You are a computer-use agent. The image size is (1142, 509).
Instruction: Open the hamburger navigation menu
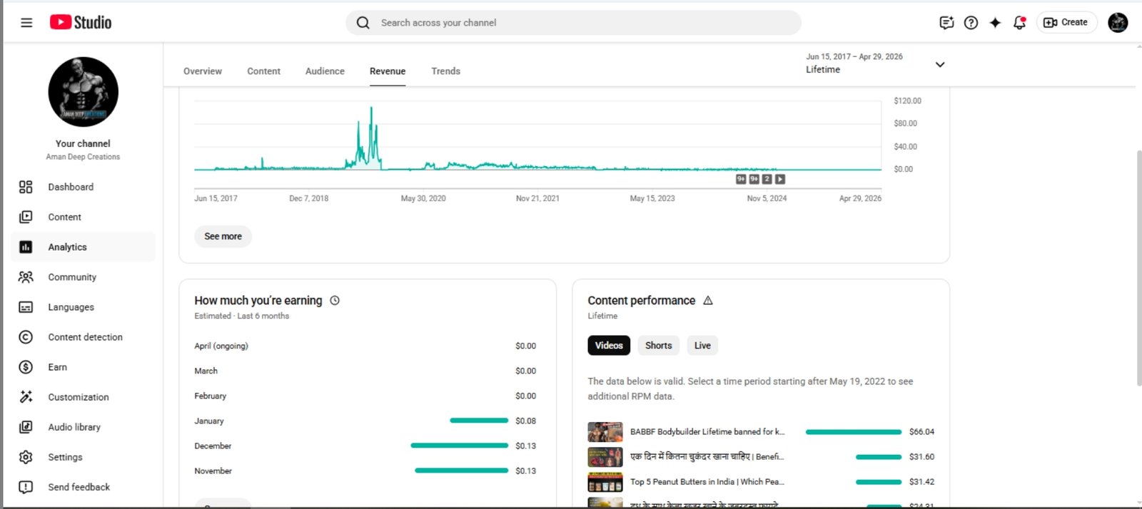26,23
